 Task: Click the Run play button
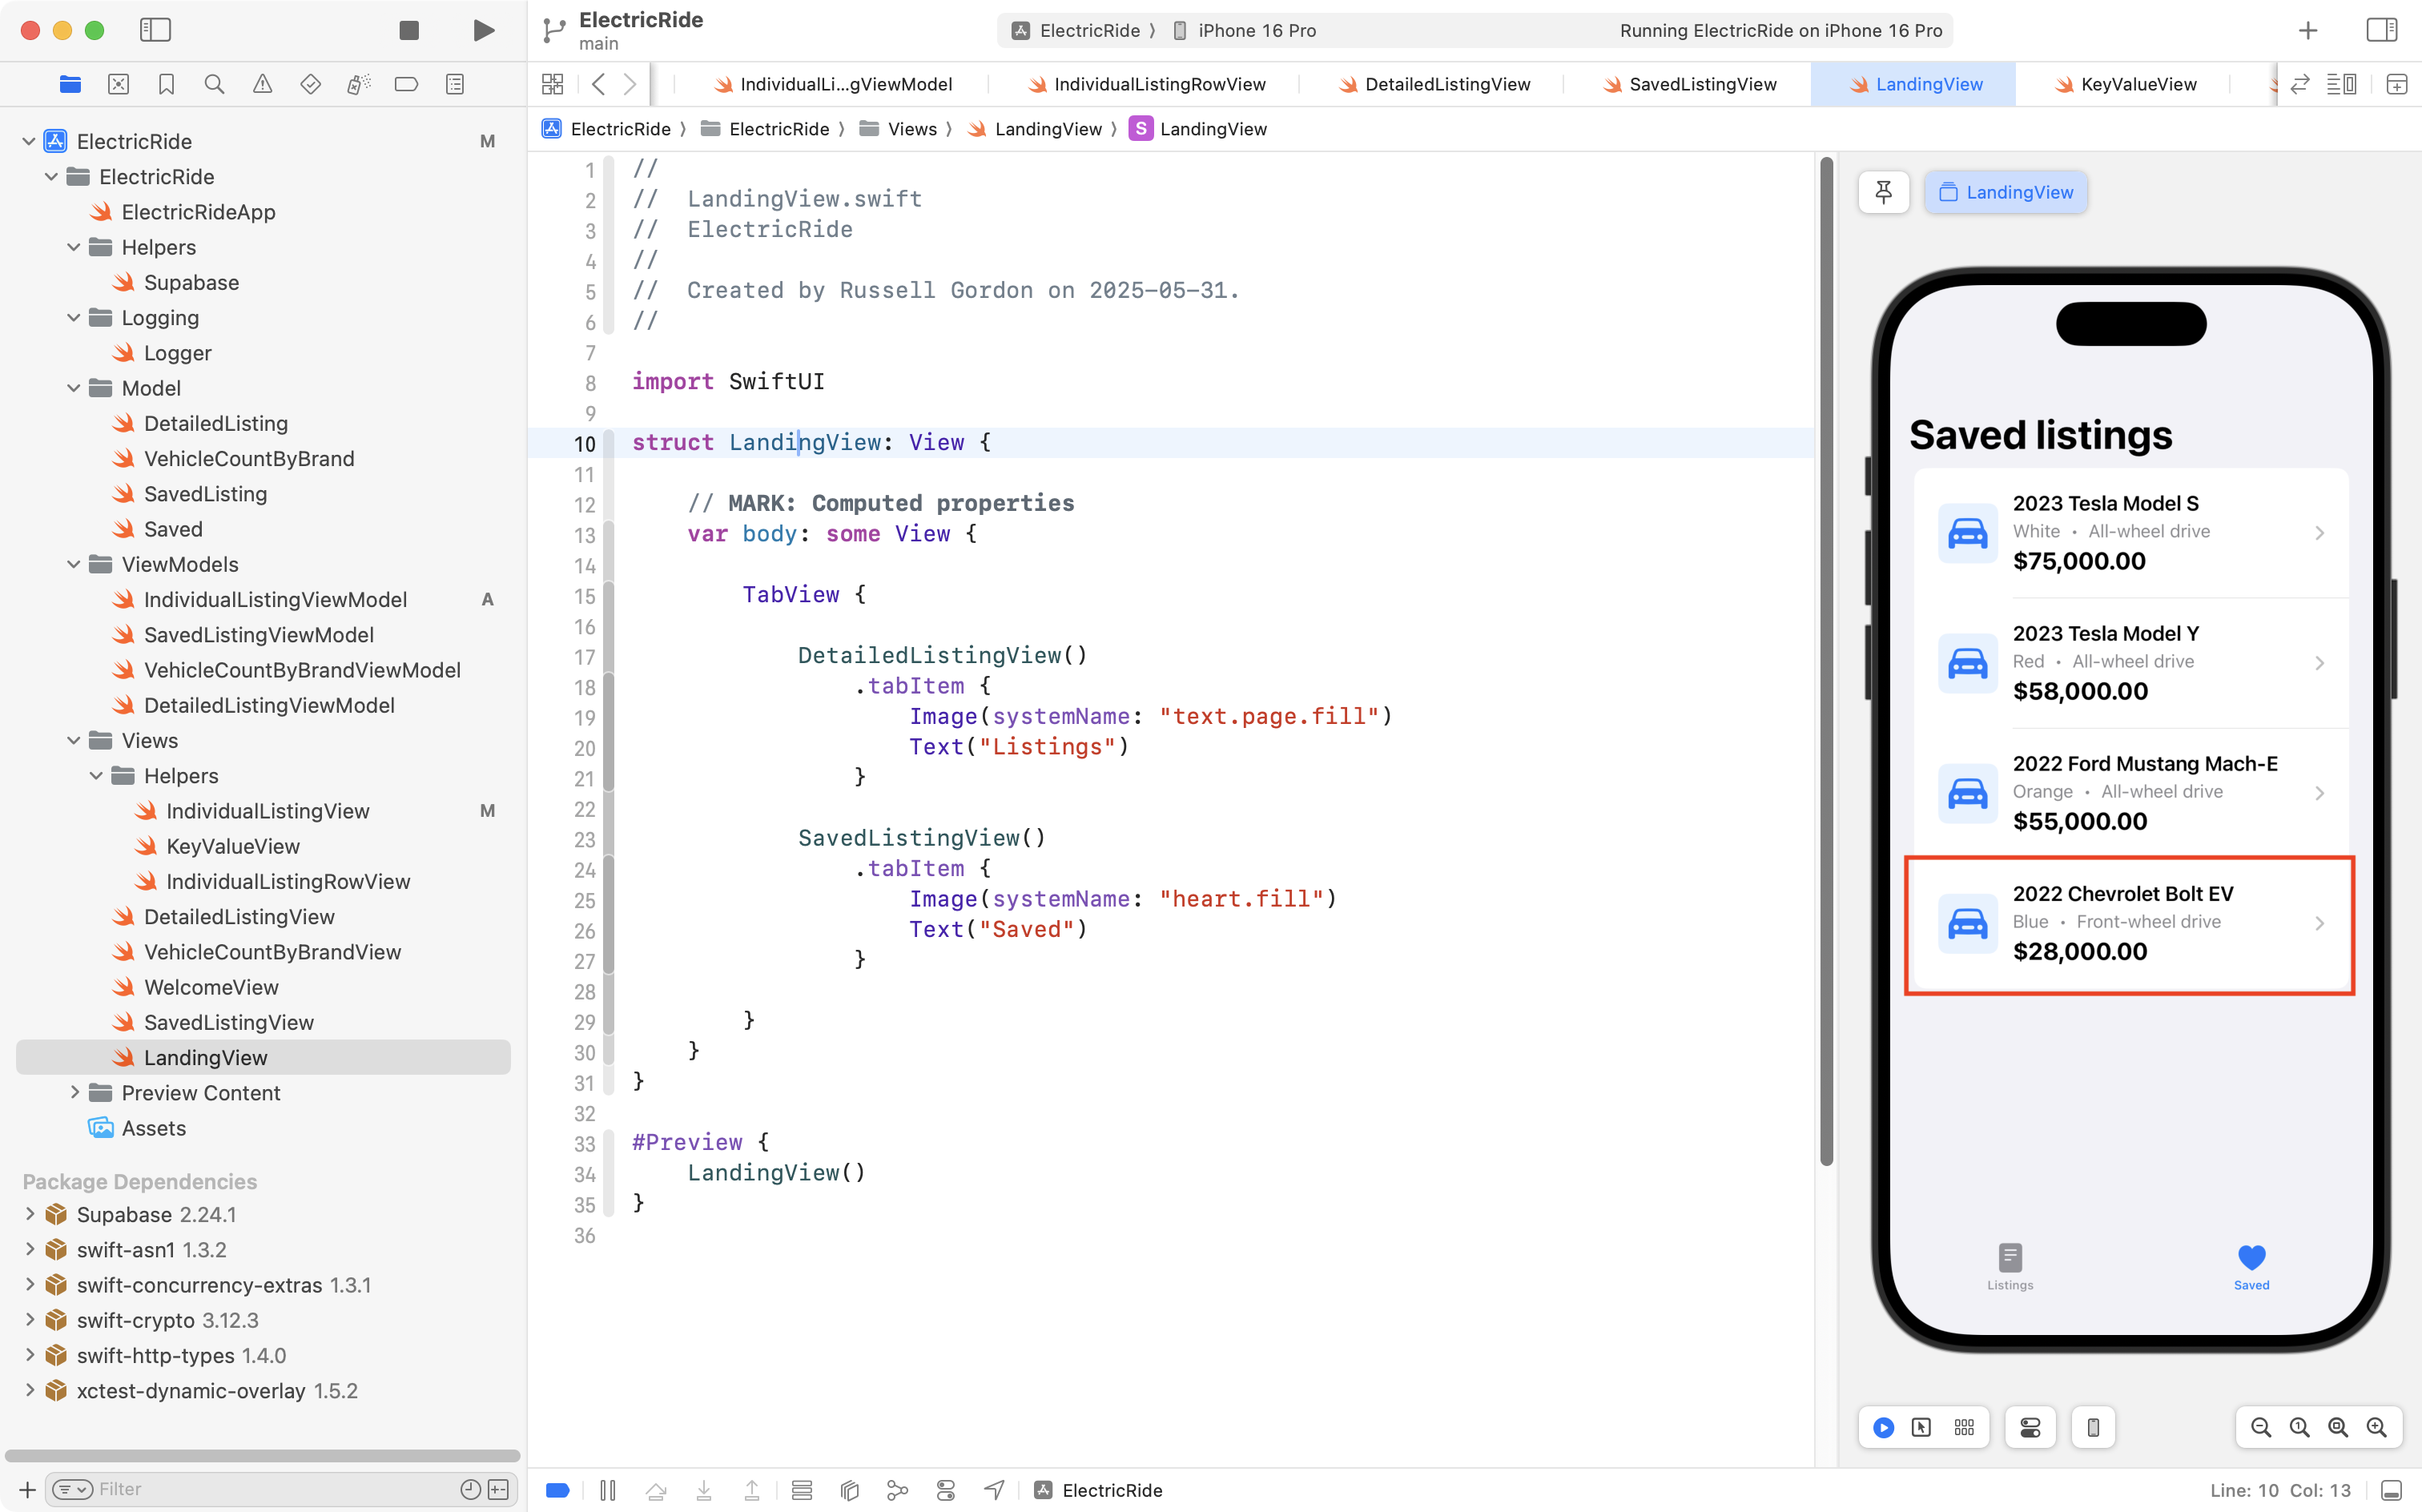(484, 30)
